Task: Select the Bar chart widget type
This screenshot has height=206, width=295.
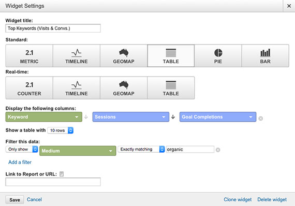Action: (x=265, y=56)
